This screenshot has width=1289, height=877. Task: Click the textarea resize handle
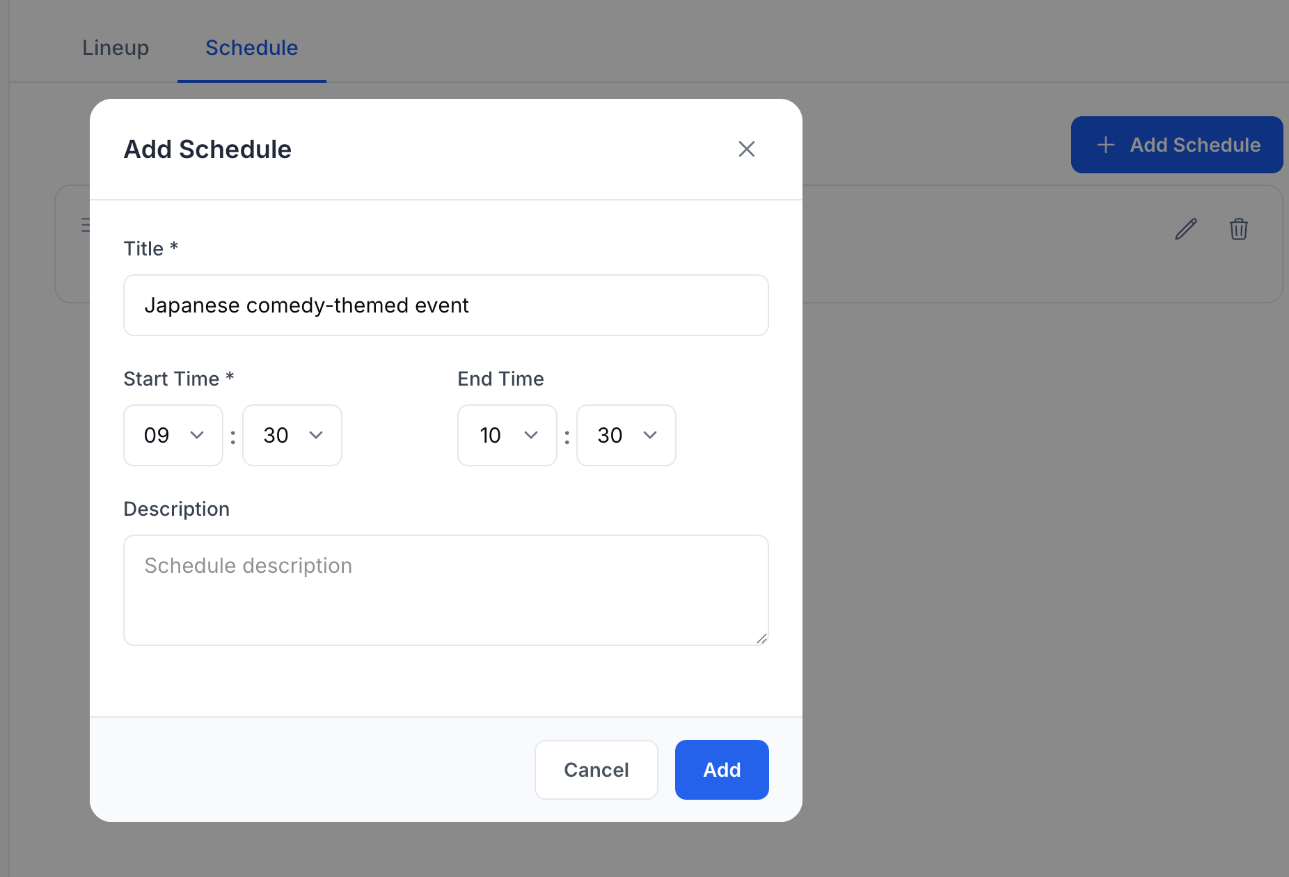pos(762,638)
